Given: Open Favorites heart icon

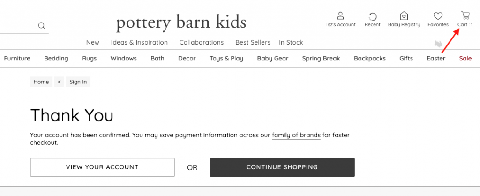Looking at the screenshot, I should 438,16.
